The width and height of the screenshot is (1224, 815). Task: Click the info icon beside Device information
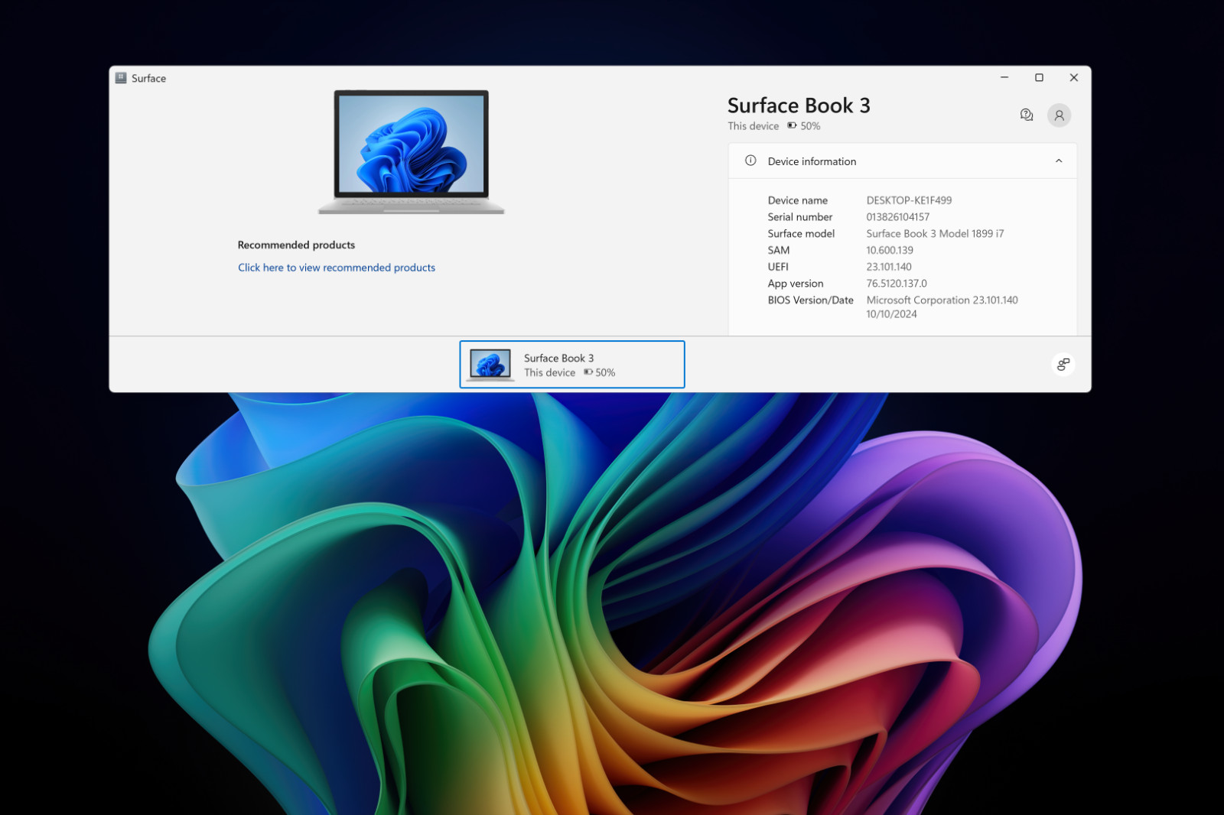pyautogui.click(x=750, y=161)
